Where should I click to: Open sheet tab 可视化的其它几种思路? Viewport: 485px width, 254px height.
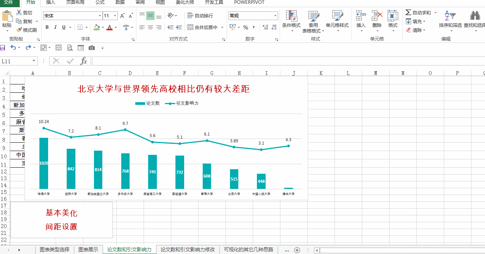click(249, 250)
